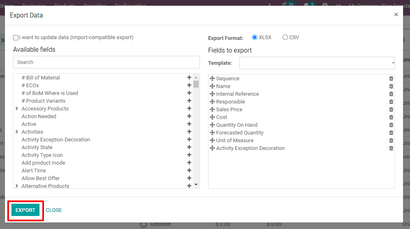Add '# Product Variants' field plus icon
Image resolution: width=410 pixels, height=229 pixels.
pos(189,101)
